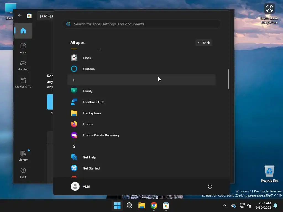Launch File Explorer from the app list icon
The height and width of the screenshot is (212, 283).
point(74,113)
